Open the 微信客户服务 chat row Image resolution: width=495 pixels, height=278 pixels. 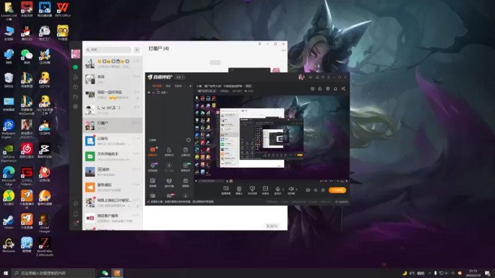click(x=113, y=218)
